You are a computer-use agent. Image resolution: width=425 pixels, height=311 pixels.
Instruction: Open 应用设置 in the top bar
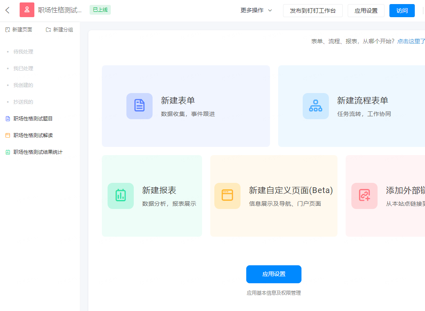[x=366, y=11]
